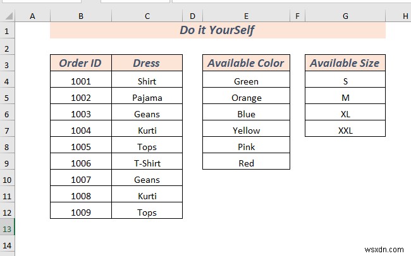Select the 'Red' color cell
The width and height of the screenshot is (411, 256).
(246, 163)
